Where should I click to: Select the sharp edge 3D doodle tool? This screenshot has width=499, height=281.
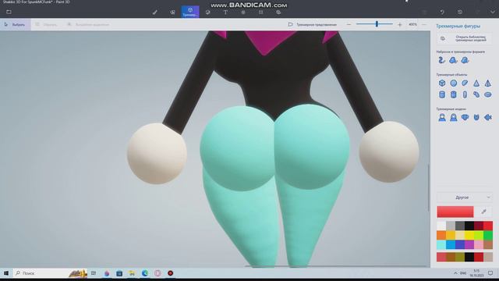pos(442,60)
